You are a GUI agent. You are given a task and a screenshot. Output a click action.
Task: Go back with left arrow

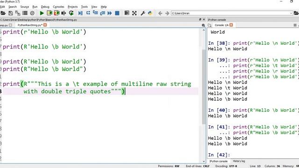(160, 13)
